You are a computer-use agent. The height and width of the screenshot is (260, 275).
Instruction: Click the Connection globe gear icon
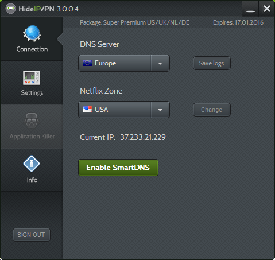(32, 33)
